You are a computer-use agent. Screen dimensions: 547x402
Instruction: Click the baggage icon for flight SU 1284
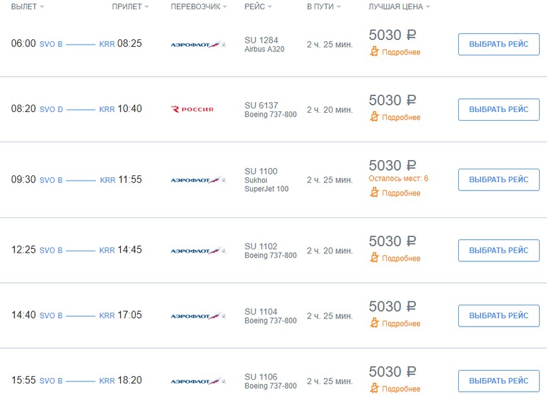coord(374,52)
